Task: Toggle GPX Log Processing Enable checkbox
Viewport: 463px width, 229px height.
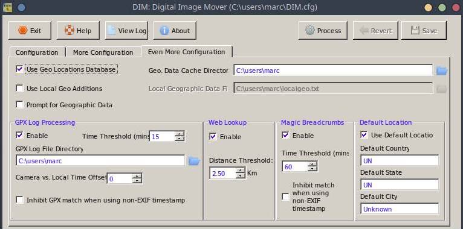Action: pyautogui.click(x=19, y=136)
